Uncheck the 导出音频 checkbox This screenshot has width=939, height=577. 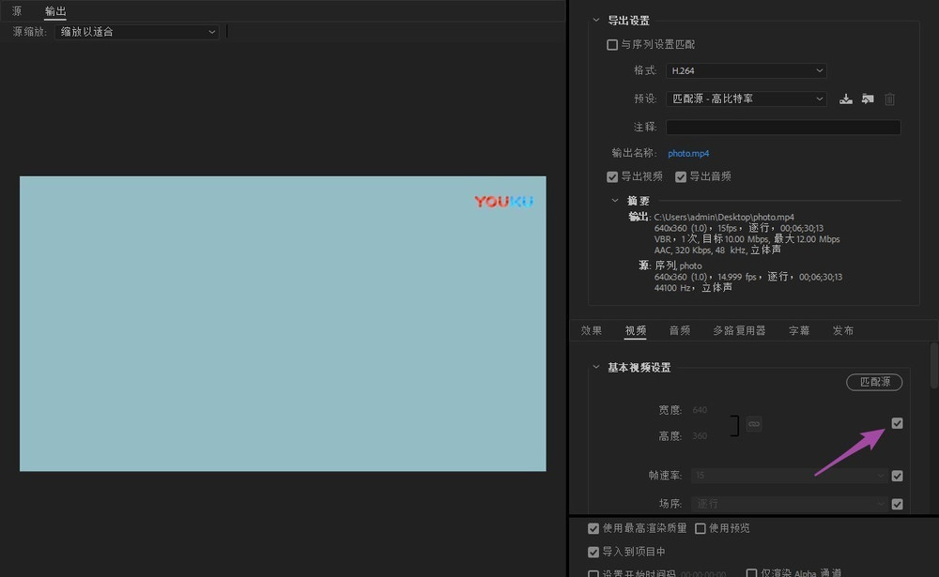tap(681, 176)
